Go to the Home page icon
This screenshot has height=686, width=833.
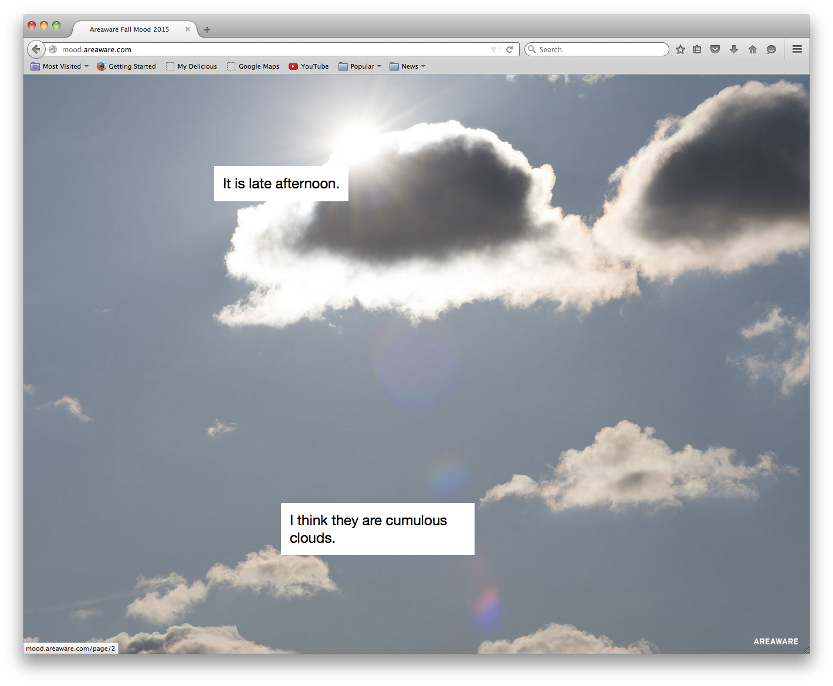pyautogui.click(x=753, y=49)
